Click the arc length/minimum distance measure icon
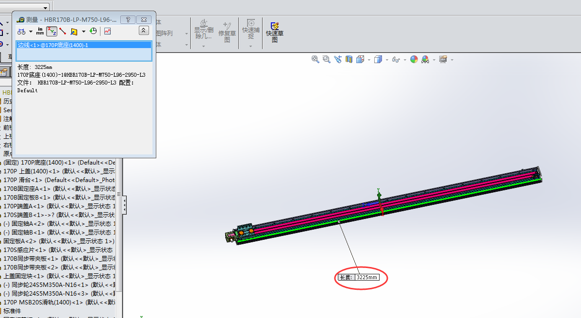The image size is (581, 318). tap(21, 32)
